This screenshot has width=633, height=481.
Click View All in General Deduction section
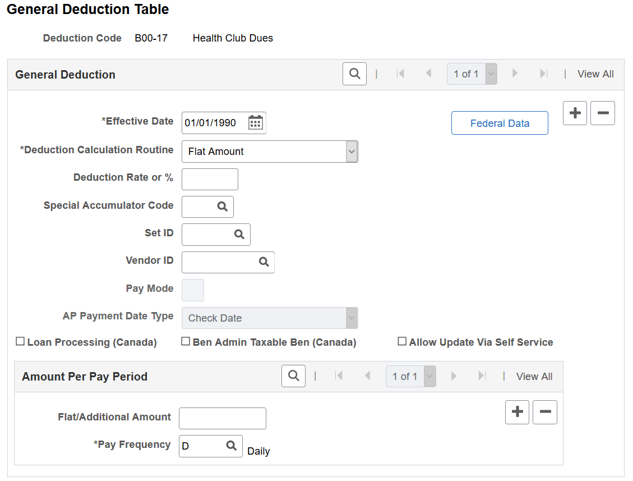(595, 74)
